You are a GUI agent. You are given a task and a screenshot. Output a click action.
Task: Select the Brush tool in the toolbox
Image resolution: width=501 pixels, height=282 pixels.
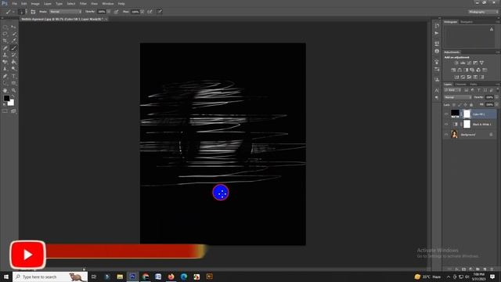tap(13, 48)
